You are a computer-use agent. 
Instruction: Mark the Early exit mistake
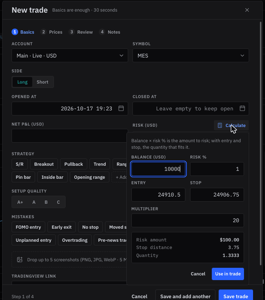[62, 227]
